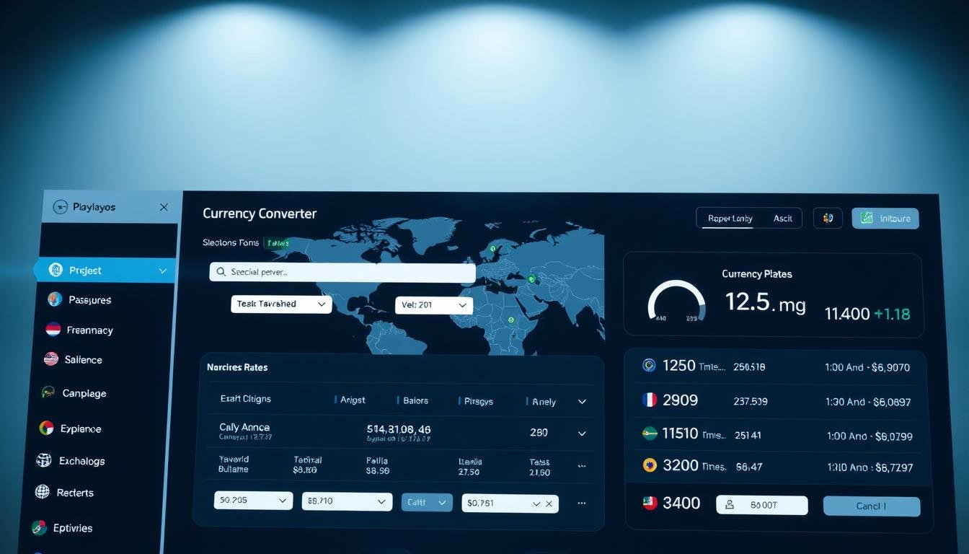Switch to the Raper Lanby tab
This screenshot has height=554, width=969.
pos(729,219)
